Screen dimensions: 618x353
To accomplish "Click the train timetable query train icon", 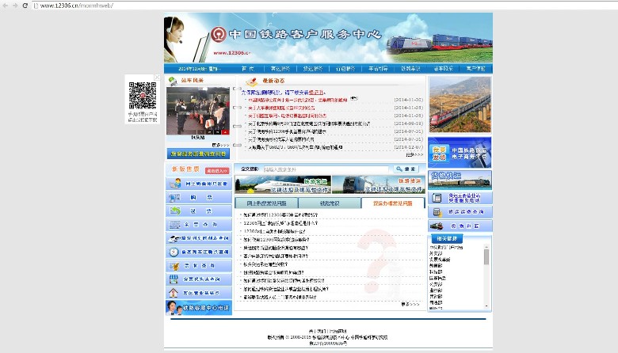I will pyautogui.click(x=174, y=238).
